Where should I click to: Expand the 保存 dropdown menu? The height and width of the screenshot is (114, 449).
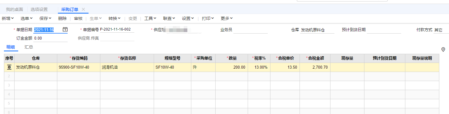pyautogui.click(x=45, y=18)
